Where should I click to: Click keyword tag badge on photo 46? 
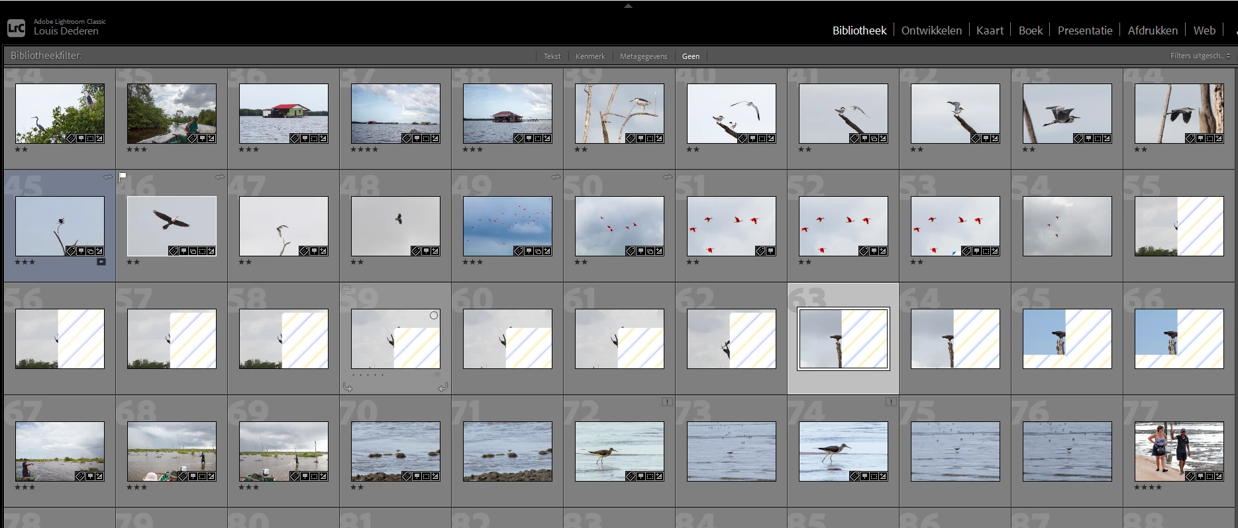tap(174, 251)
